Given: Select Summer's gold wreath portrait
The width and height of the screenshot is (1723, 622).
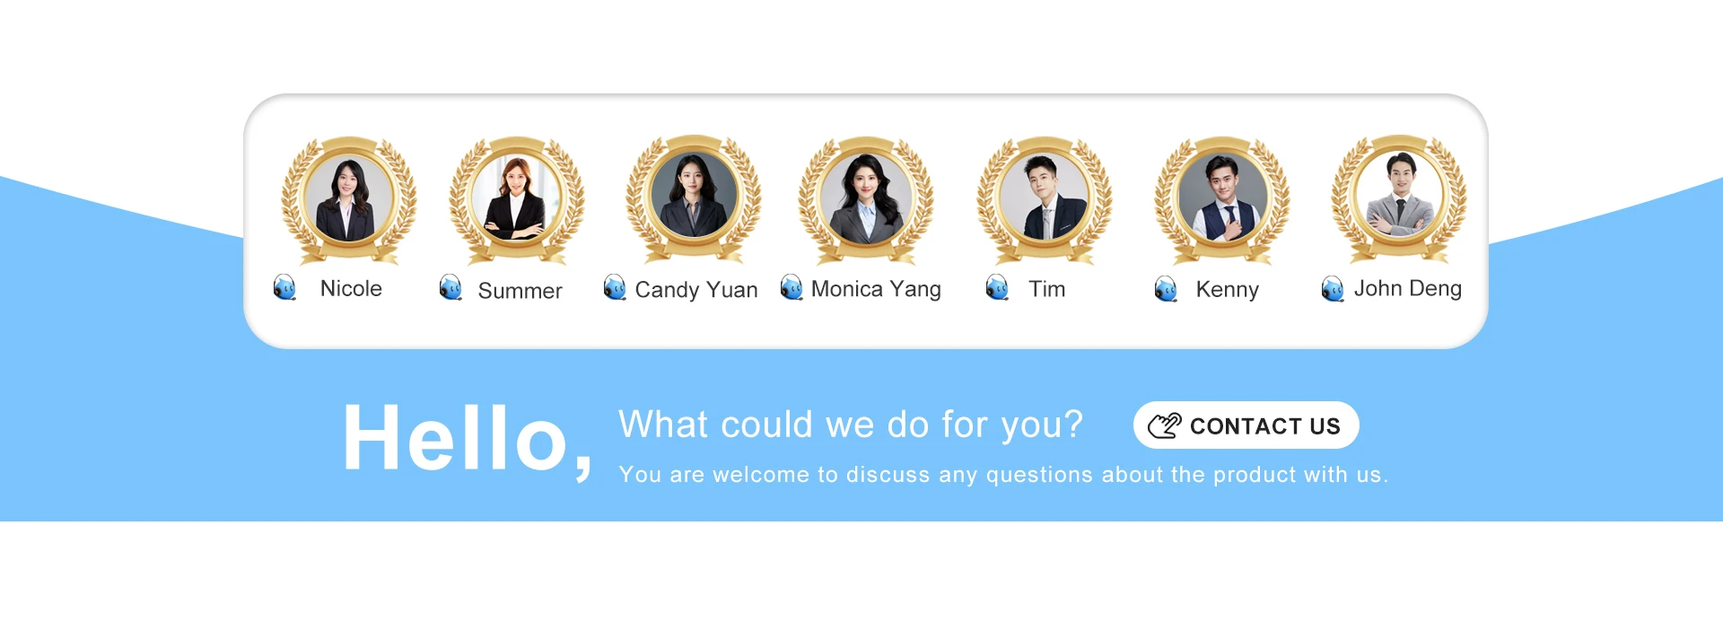Looking at the screenshot, I should point(517,199).
